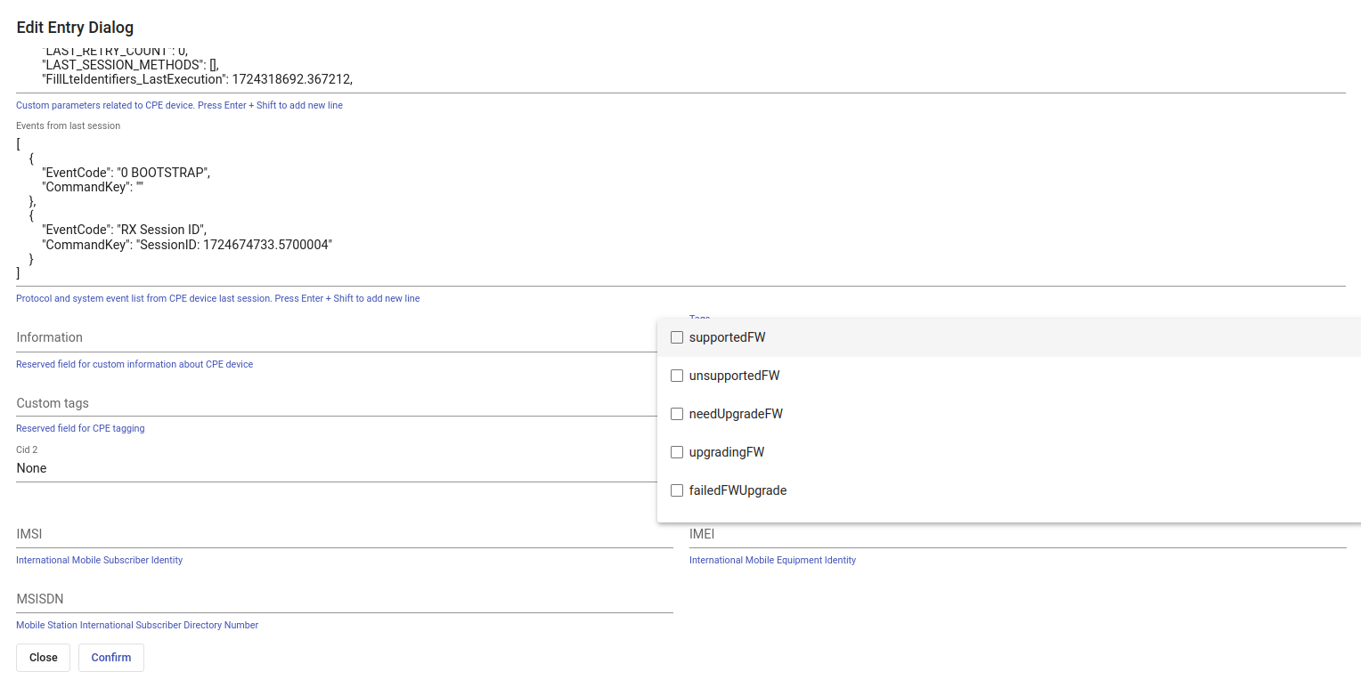Click the Edit Entry Dialog title

tap(75, 28)
